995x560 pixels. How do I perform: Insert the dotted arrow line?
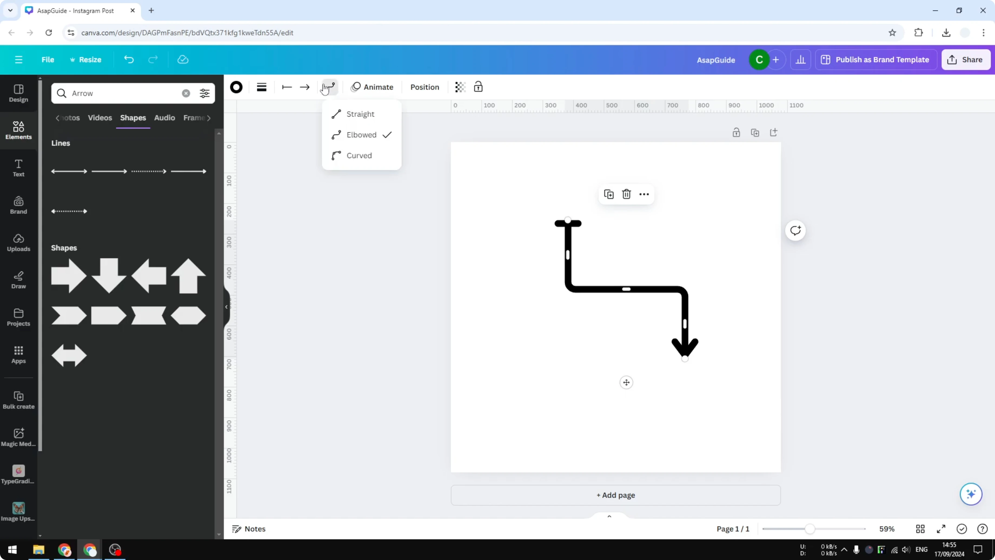(149, 171)
